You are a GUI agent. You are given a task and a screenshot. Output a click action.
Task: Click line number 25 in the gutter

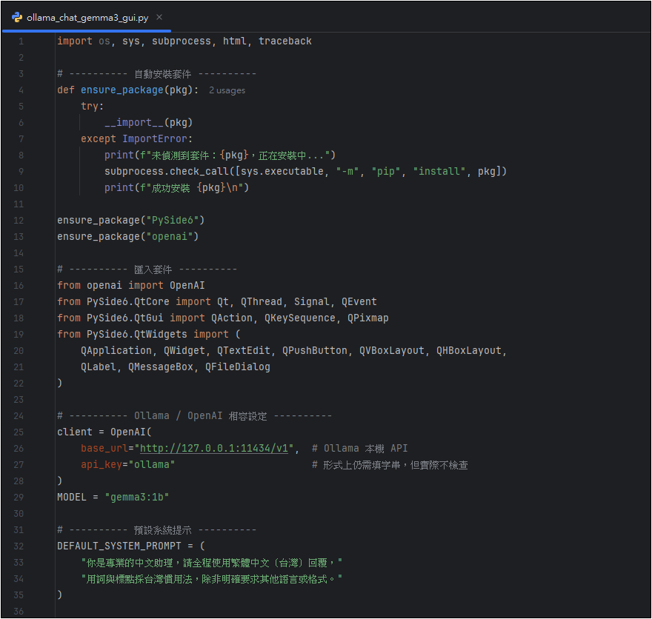coord(19,432)
